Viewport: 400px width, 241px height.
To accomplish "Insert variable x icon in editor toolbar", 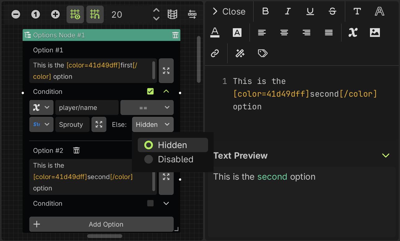I will coord(353,33).
